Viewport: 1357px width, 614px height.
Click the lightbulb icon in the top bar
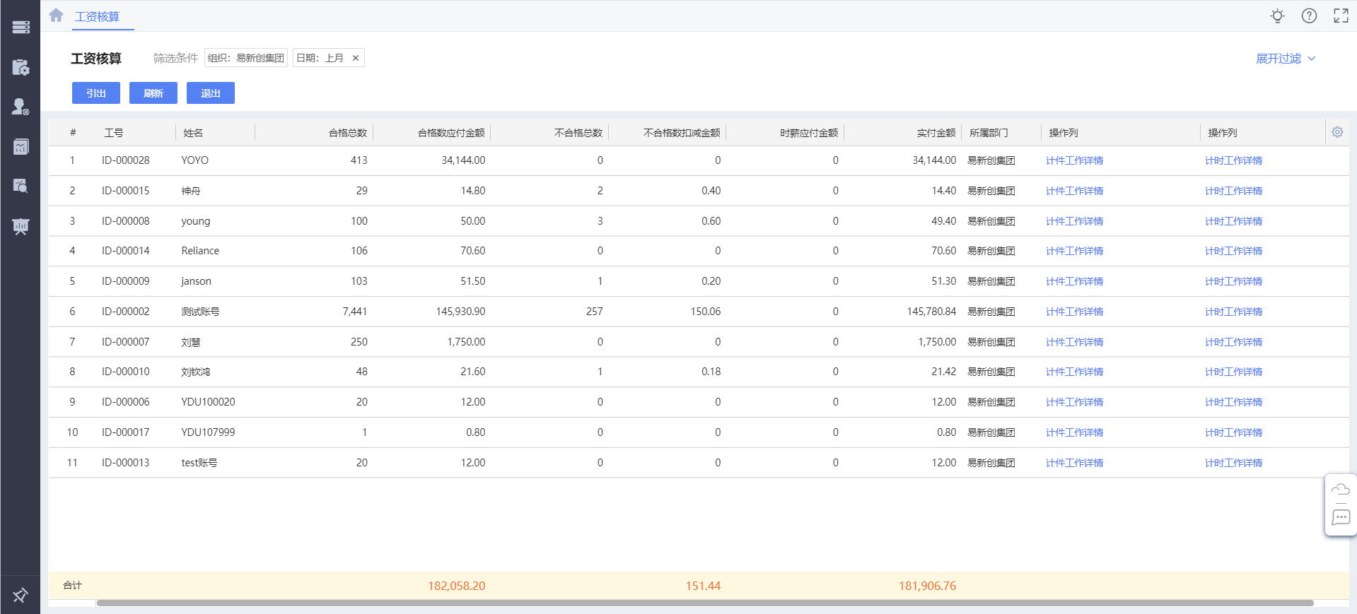1277,16
